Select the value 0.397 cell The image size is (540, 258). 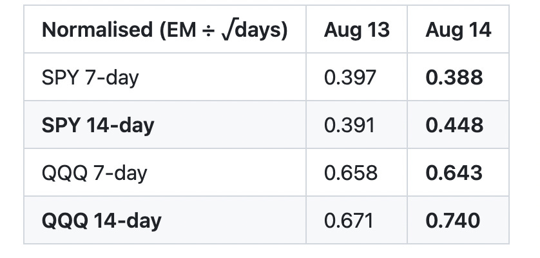point(356,77)
